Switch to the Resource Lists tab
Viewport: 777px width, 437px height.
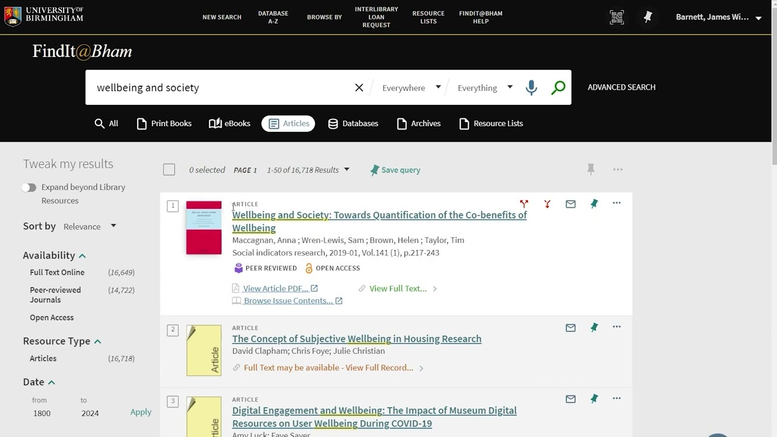pos(491,123)
